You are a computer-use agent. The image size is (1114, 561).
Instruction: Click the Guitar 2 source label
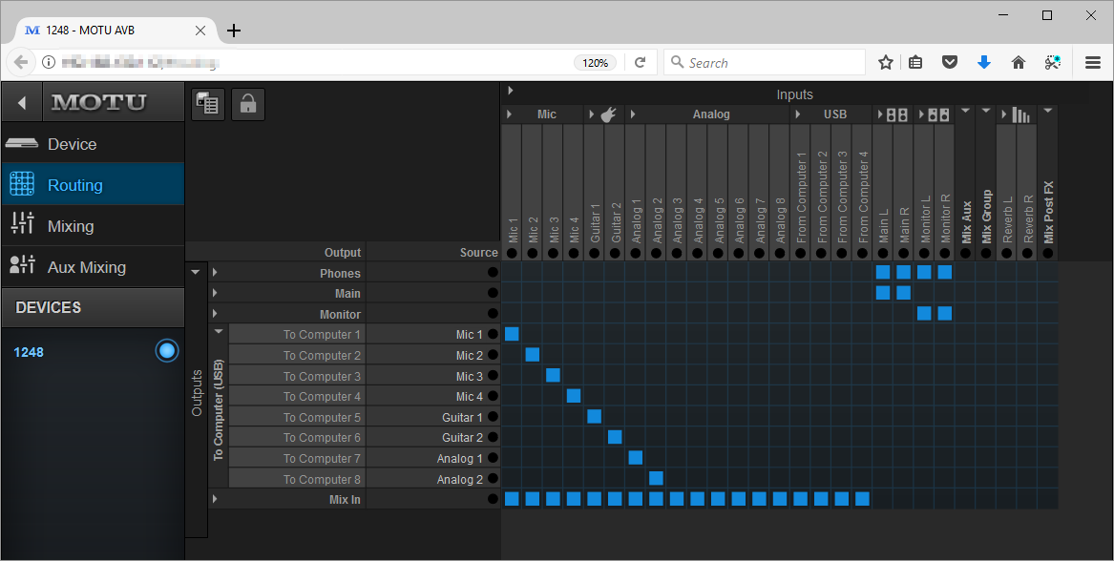(x=462, y=437)
